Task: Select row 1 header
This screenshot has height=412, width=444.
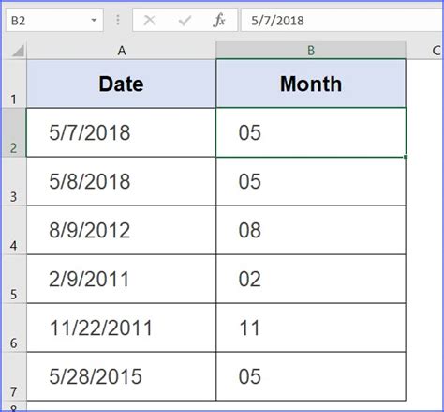Action: click(14, 84)
